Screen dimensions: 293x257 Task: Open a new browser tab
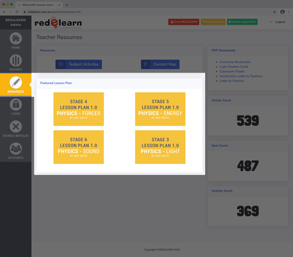(x=67, y=5)
